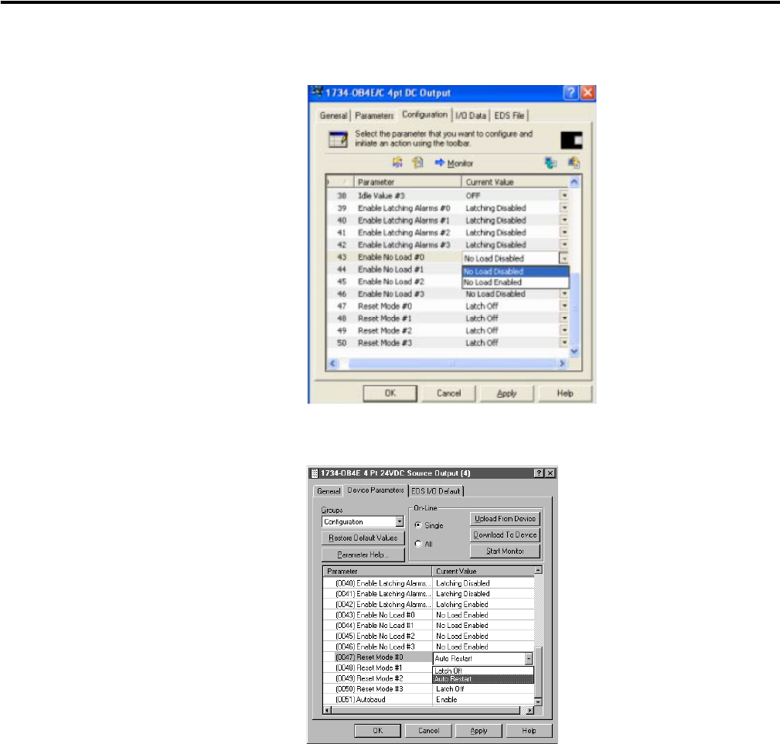Open the dropdown for Enable Latching Alarms #1
This screenshot has width=780, height=744.
click(x=564, y=220)
